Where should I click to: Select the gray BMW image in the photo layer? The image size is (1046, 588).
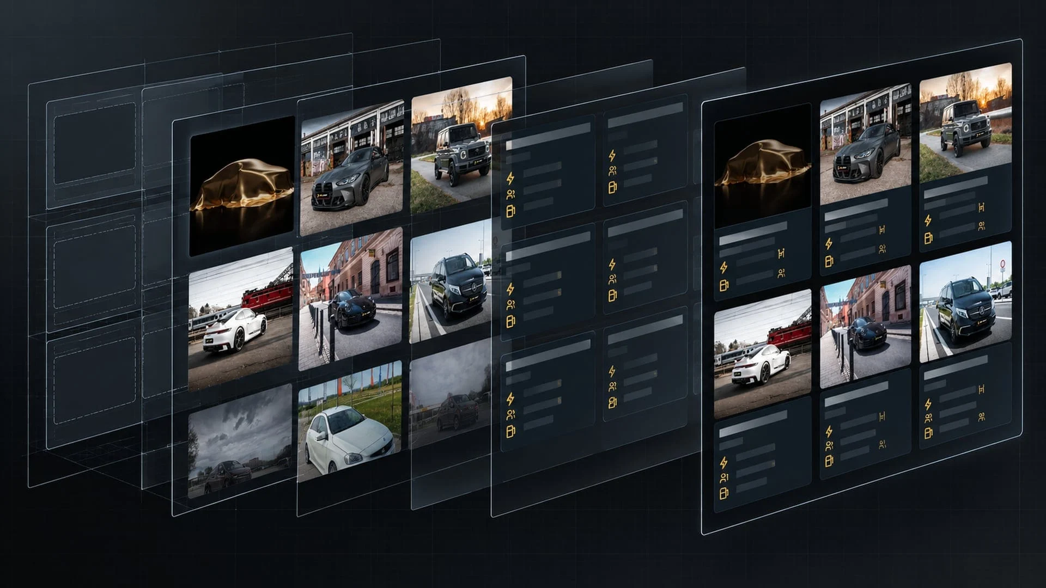351,168
